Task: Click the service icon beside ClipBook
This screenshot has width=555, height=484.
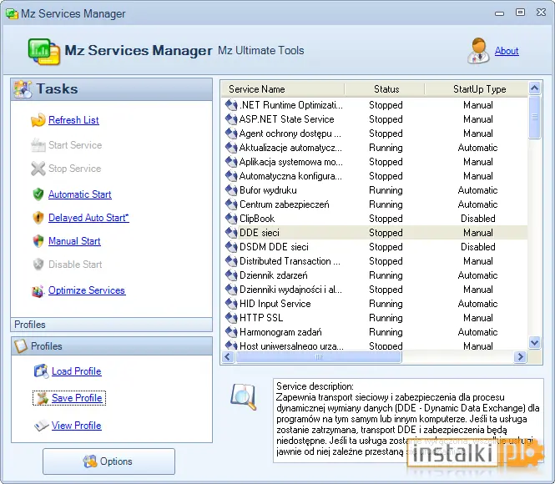Action: click(x=231, y=219)
